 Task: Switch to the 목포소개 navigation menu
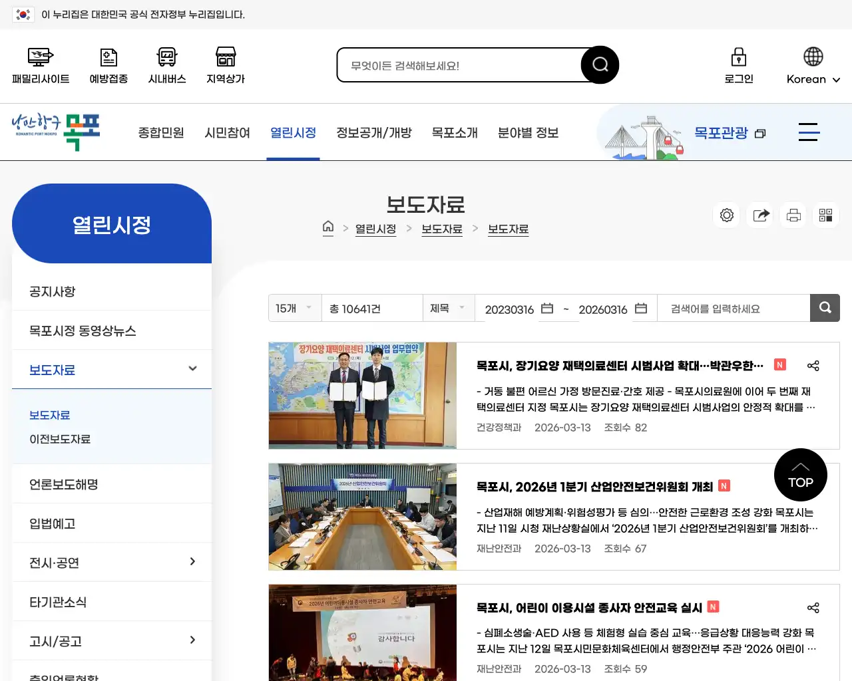pyautogui.click(x=455, y=132)
